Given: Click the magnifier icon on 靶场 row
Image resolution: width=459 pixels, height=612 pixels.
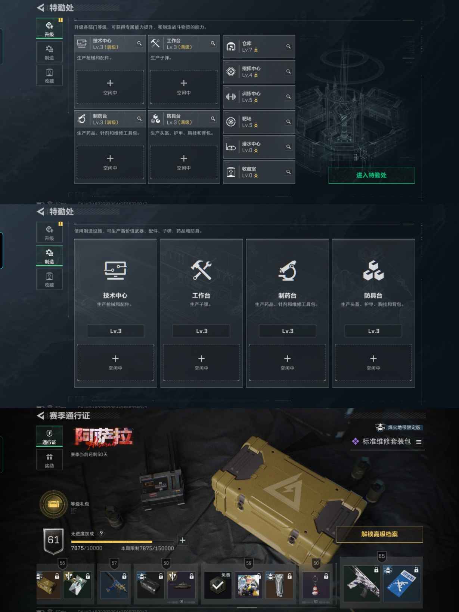Looking at the screenshot, I should pyautogui.click(x=288, y=122).
